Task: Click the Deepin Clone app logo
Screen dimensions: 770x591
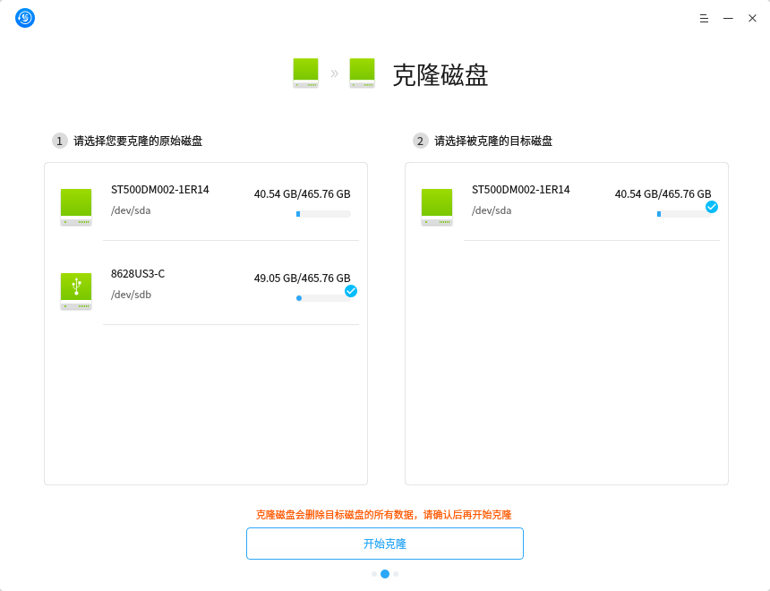Action: coord(25,18)
